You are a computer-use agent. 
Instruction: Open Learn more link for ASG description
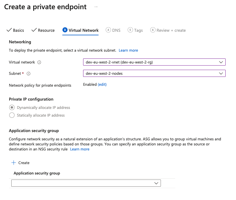click(x=80, y=149)
